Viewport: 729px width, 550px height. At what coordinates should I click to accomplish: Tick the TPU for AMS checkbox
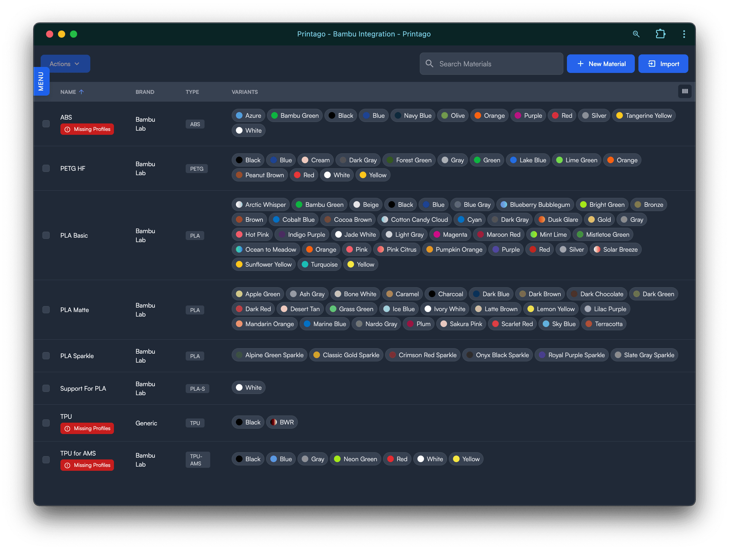(x=46, y=459)
